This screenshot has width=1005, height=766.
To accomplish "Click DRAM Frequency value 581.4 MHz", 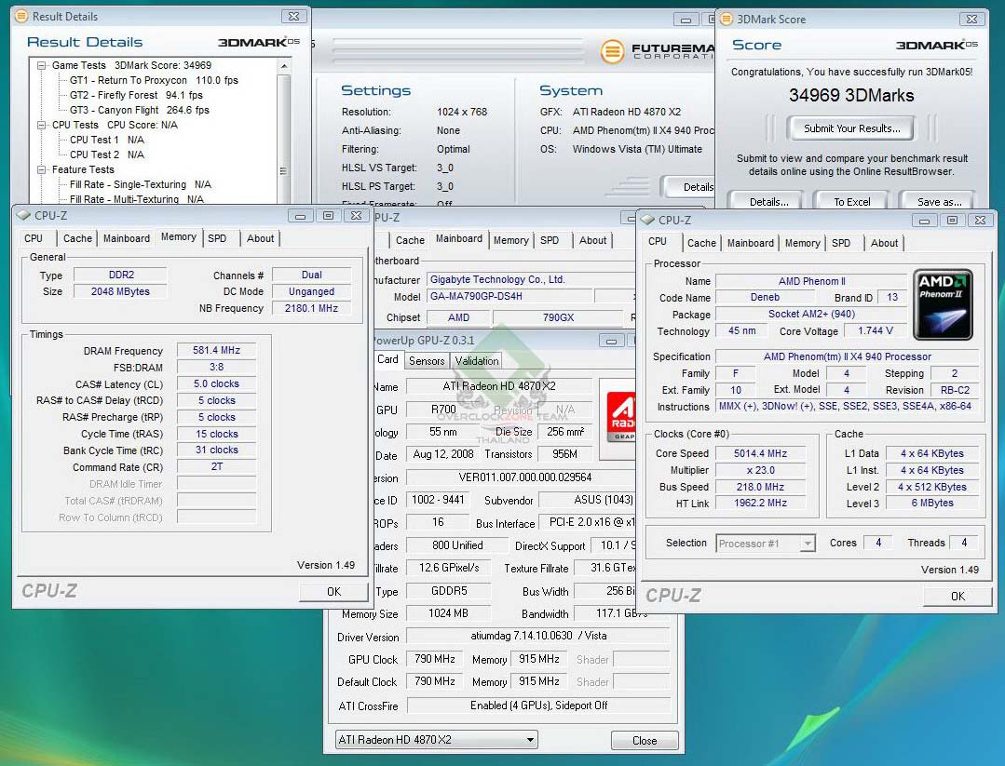I will [x=217, y=350].
